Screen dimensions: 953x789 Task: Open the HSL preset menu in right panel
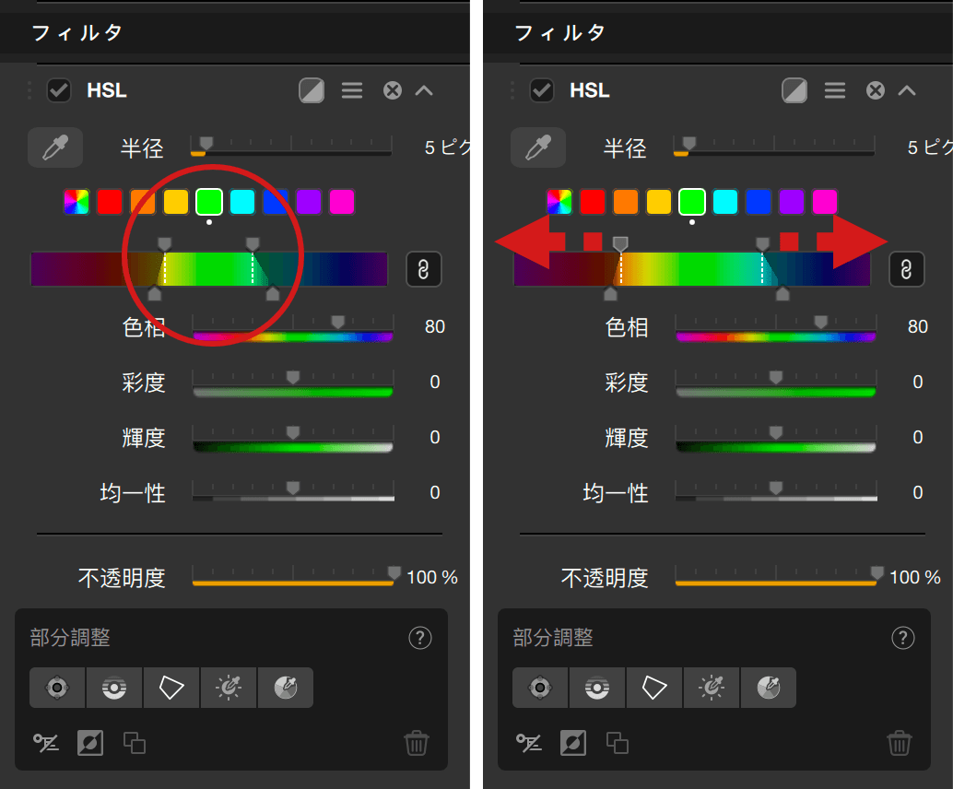(834, 90)
